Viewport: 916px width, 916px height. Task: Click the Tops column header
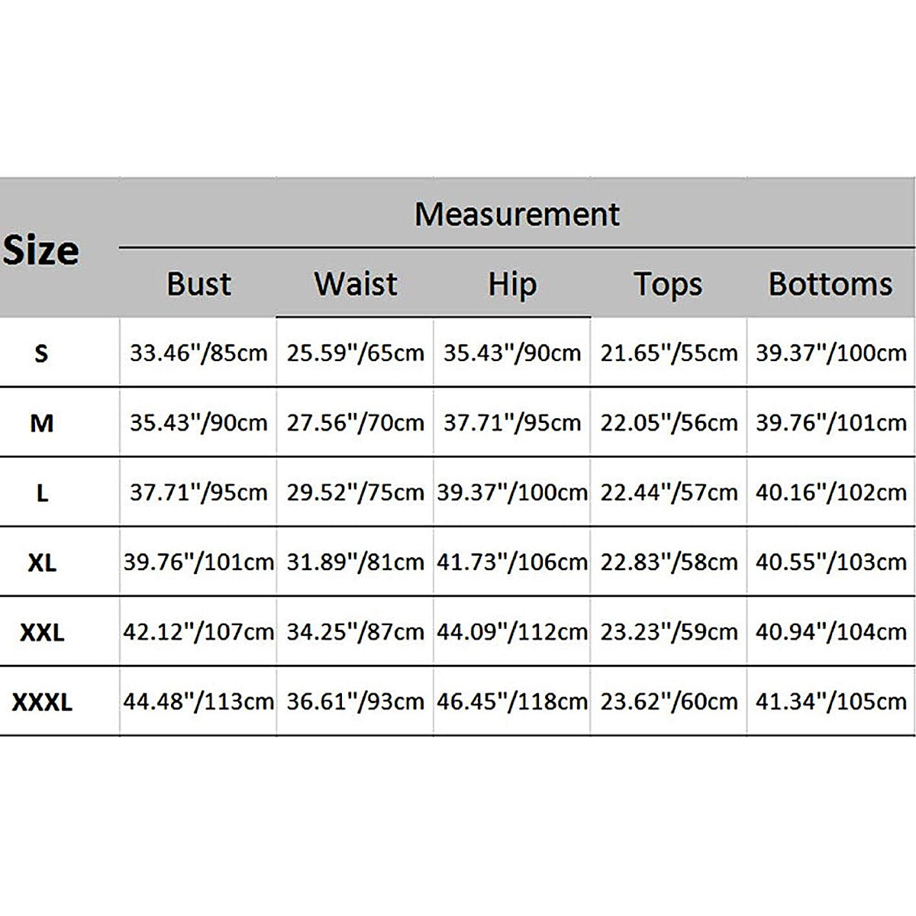pyautogui.click(x=668, y=284)
